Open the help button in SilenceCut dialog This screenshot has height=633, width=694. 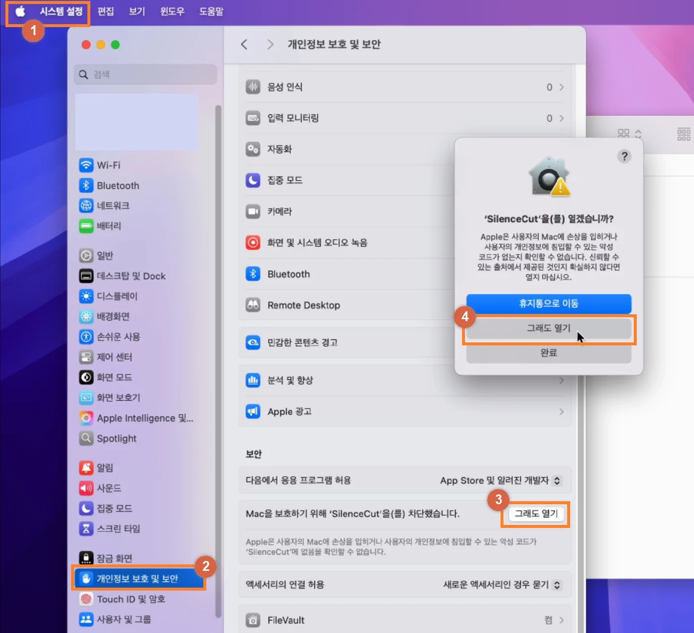[x=624, y=156]
